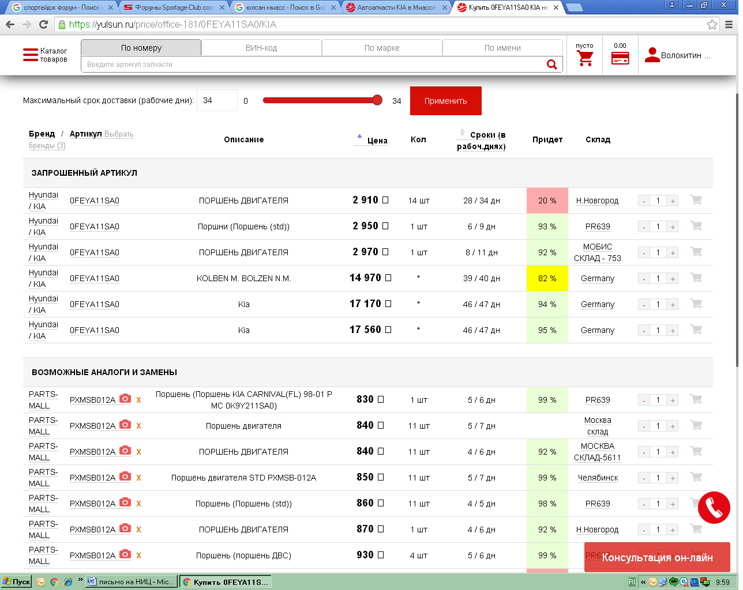
Task: View photo for PXMSB012A priced 830
Action: (x=125, y=399)
